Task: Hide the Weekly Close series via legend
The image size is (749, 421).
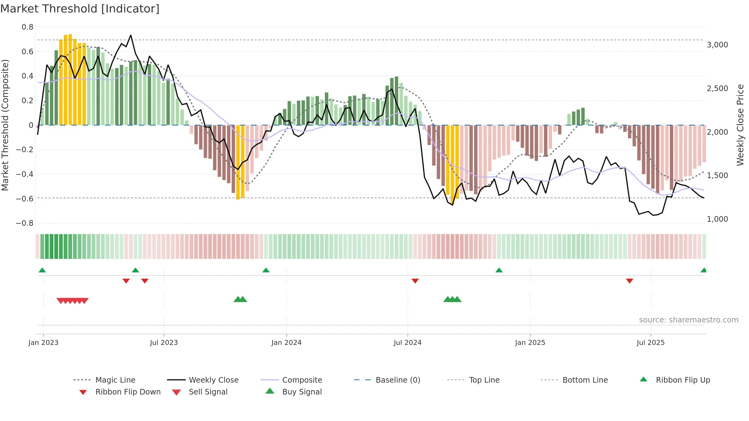Action: point(203,380)
